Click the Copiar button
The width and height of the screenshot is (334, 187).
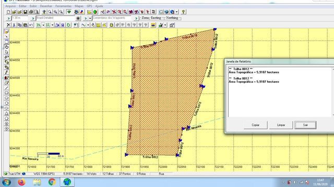[x=255, y=125]
